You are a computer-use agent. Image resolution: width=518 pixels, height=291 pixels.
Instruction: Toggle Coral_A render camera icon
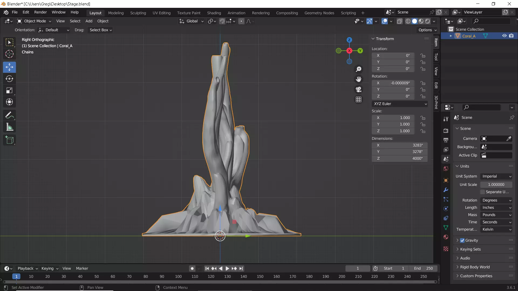click(x=511, y=36)
